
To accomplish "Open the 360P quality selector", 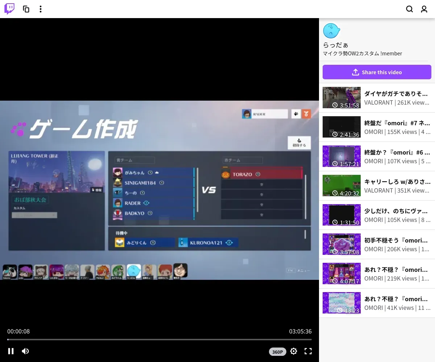I will coord(278,352).
